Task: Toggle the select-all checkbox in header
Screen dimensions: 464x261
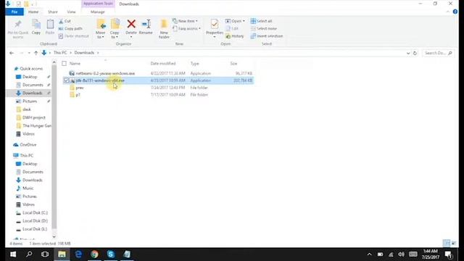Action: 65,63
